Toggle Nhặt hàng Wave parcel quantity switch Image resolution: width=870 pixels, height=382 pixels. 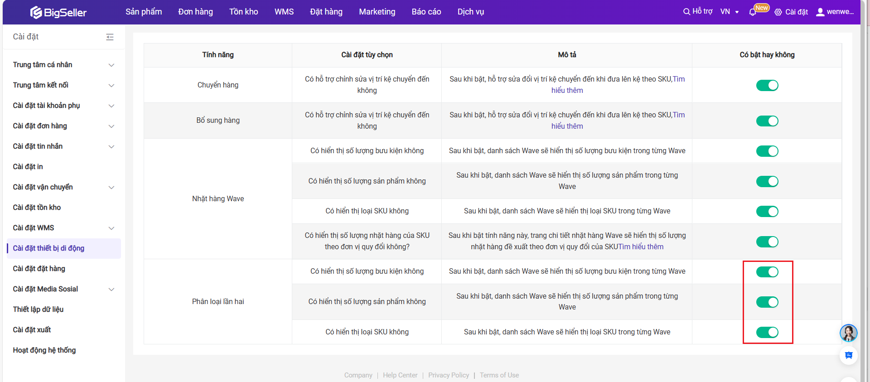[x=767, y=151]
